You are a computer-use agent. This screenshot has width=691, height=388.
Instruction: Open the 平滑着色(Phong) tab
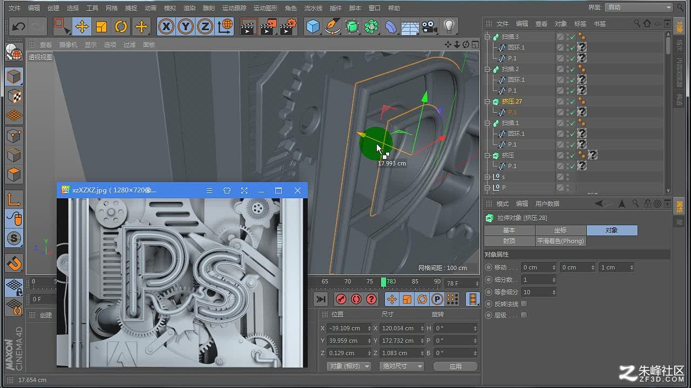[560, 241]
